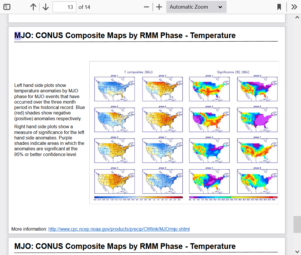Viewport: 301px width, 255px height.
Task: Click the top MJO CONUS Composite Maps heading
Action: pyautogui.click(x=125, y=36)
